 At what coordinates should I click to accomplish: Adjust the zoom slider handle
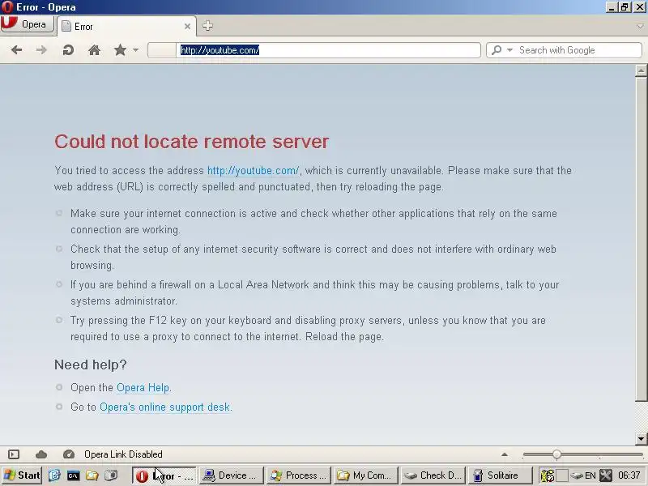click(x=556, y=454)
